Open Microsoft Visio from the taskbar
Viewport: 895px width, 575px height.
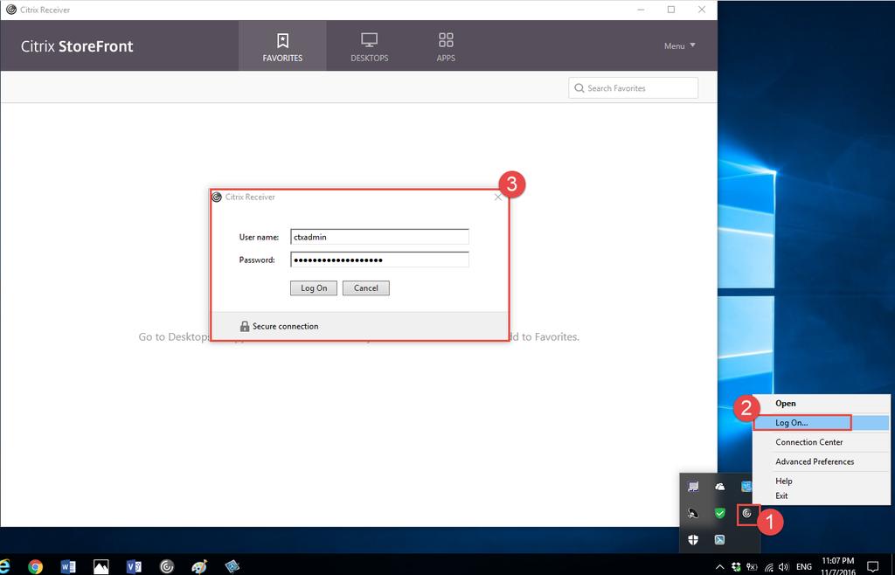click(134, 566)
